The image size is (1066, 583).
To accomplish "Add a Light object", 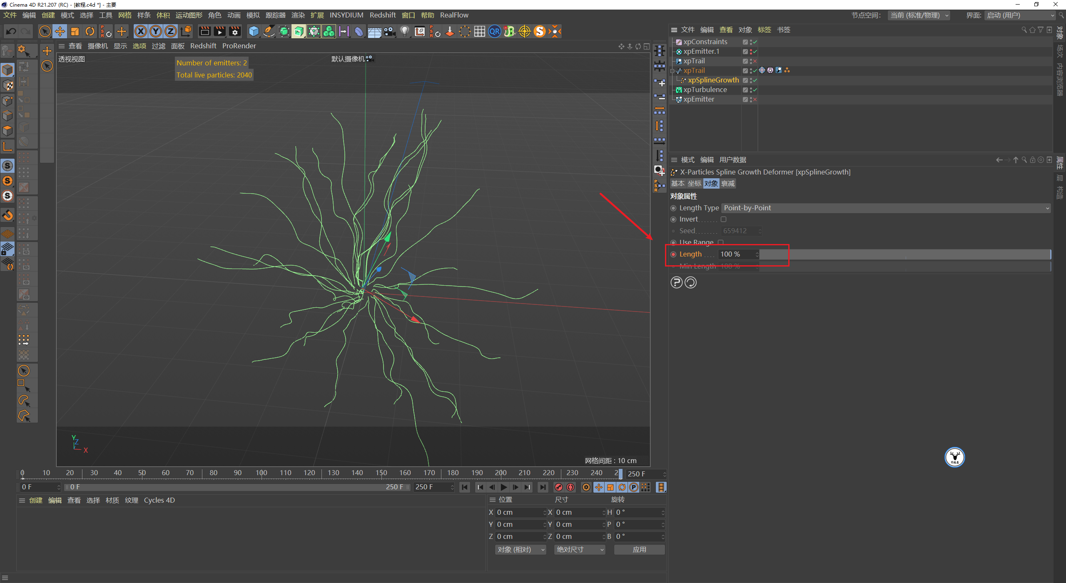I will [405, 31].
